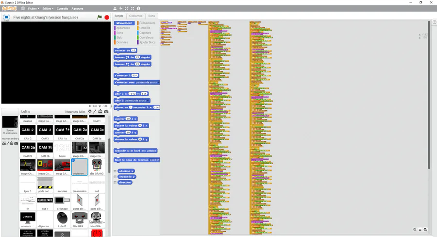Image resolution: width=437 pixels, height=237 pixels.
Task: Switch to the Scripts tab
Action: (119, 16)
